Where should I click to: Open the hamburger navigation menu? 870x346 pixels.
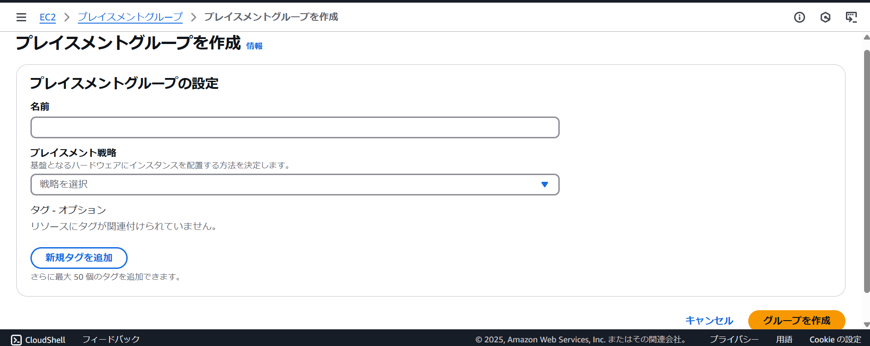pos(21,17)
